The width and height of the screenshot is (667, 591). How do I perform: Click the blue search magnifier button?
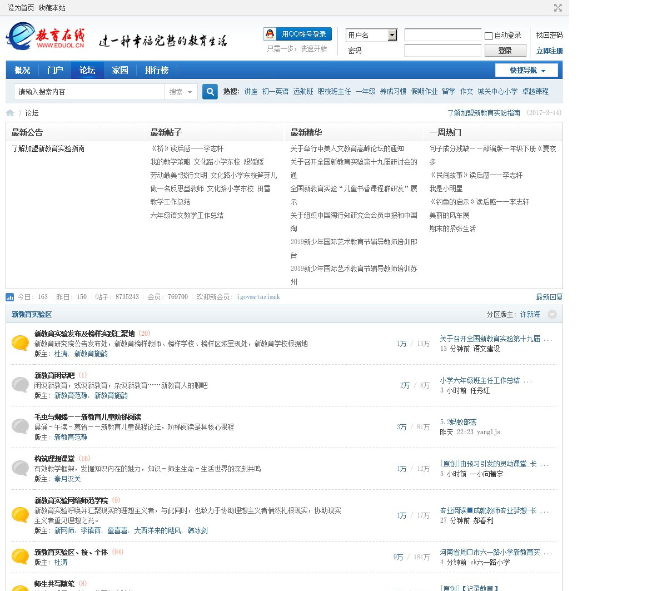210,92
